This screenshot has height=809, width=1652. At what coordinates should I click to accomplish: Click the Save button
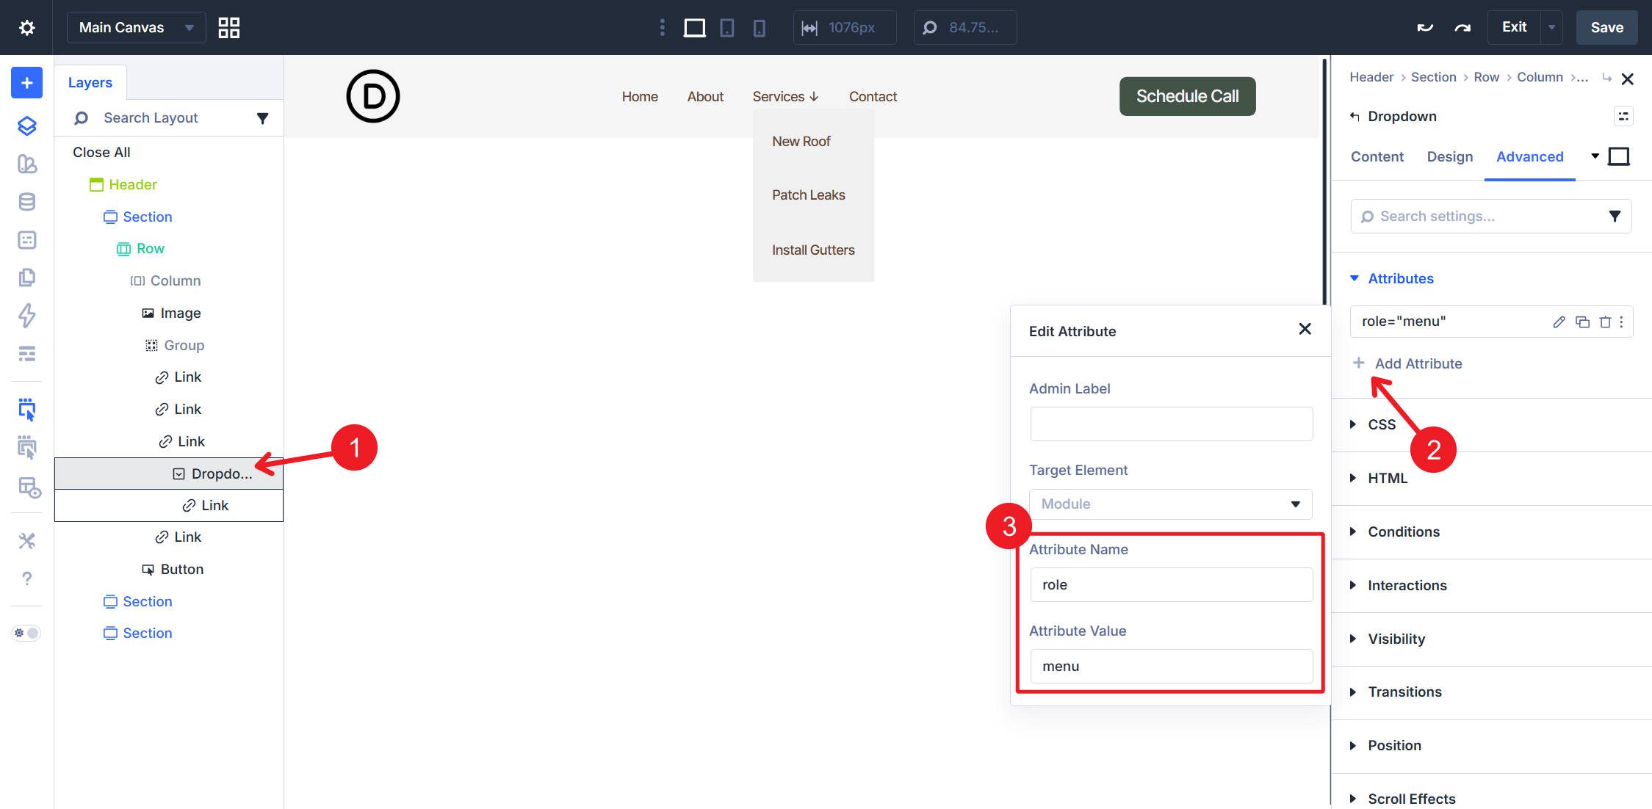[1606, 27]
